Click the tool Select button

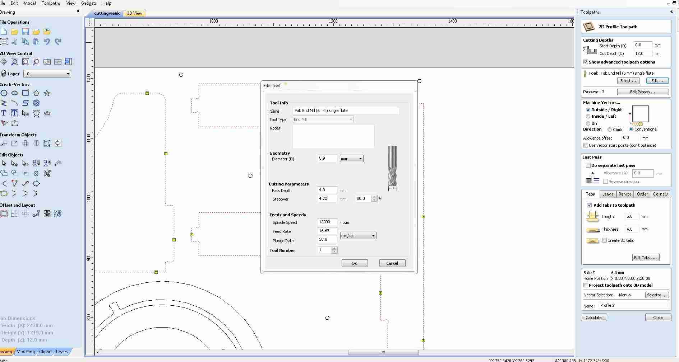(x=628, y=81)
